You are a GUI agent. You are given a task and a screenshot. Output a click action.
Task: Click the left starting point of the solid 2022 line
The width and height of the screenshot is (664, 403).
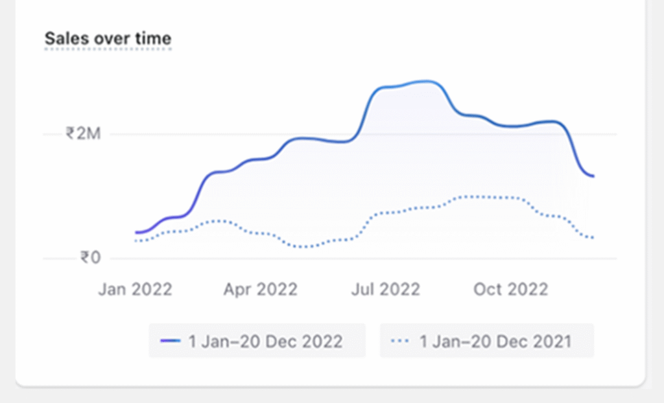[136, 232]
